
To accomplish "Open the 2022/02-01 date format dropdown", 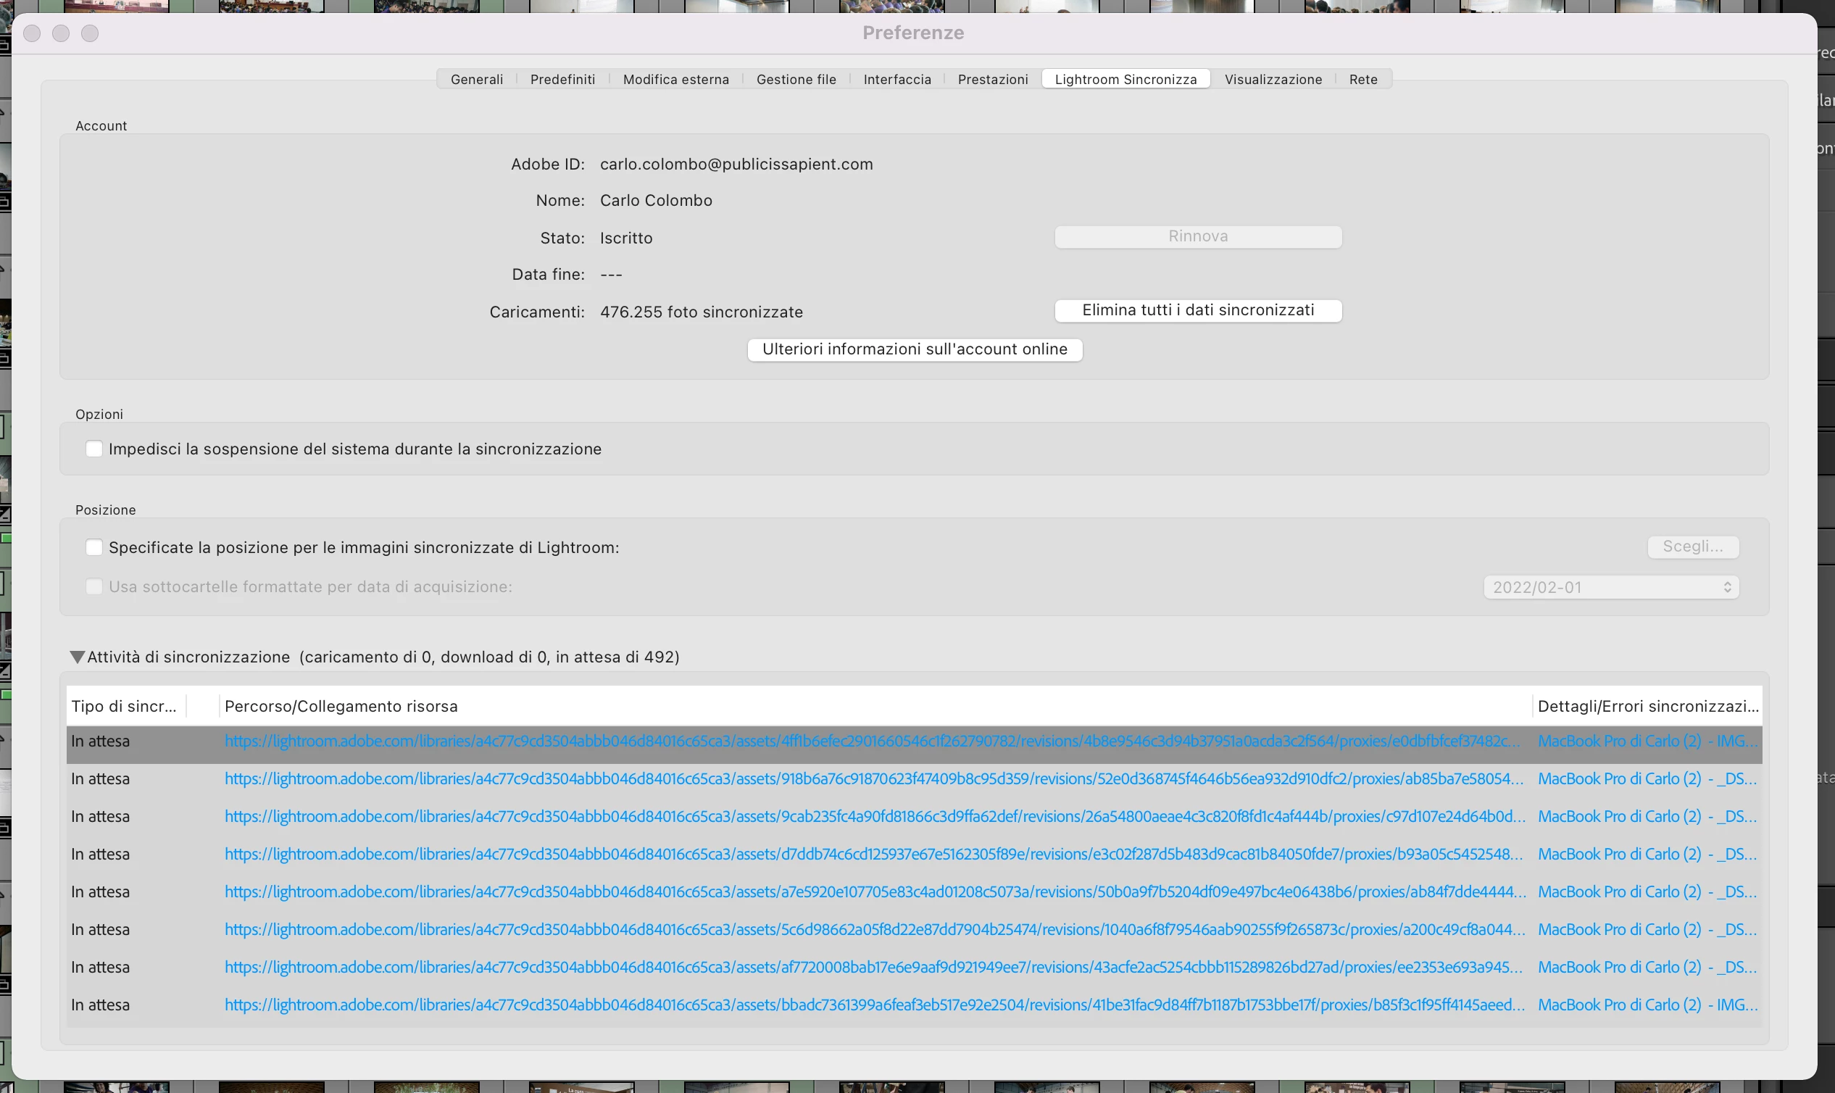I will (1610, 588).
